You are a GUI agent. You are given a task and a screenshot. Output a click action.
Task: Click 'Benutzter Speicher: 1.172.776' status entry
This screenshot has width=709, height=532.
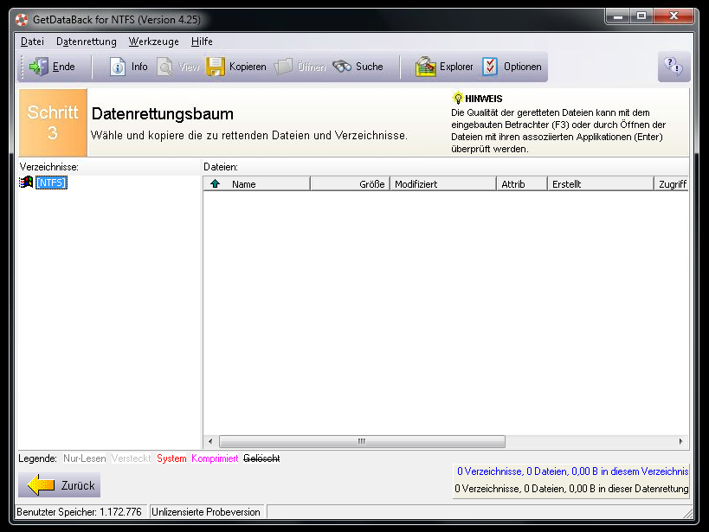coord(80,512)
